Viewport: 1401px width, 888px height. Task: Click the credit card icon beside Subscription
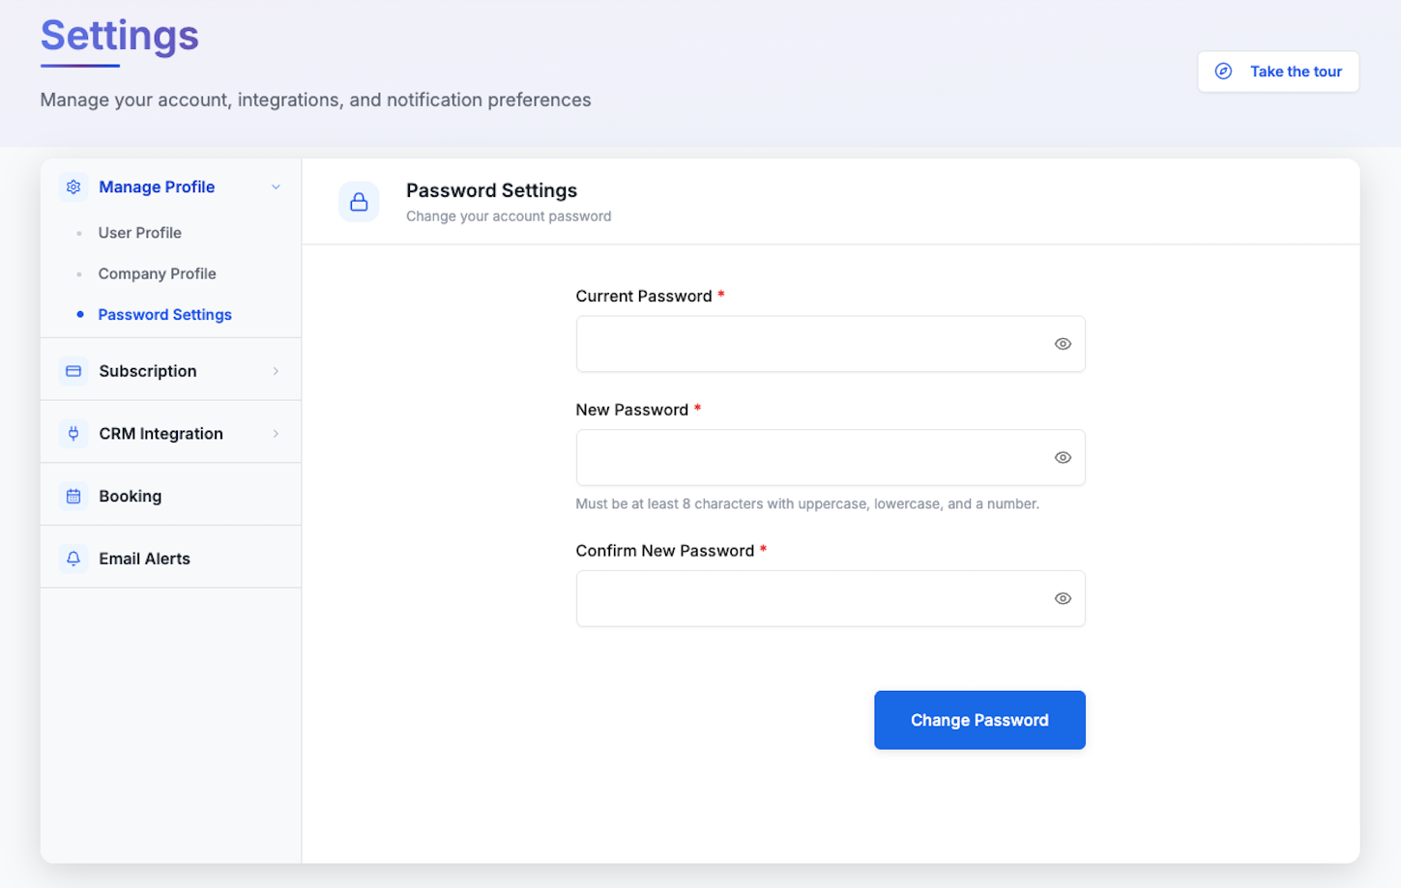pyautogui.click(x=73, y=371)
